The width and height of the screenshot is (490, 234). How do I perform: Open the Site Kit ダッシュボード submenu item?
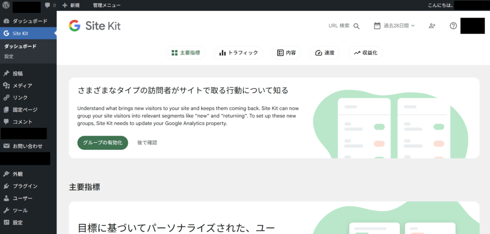coord(20,46)
